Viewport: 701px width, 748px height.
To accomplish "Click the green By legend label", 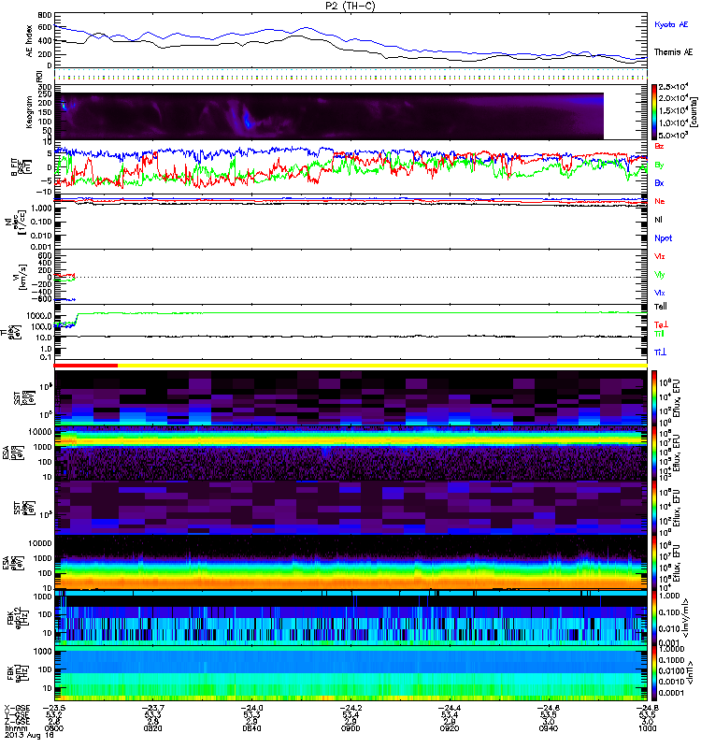I will coord(660,165).
